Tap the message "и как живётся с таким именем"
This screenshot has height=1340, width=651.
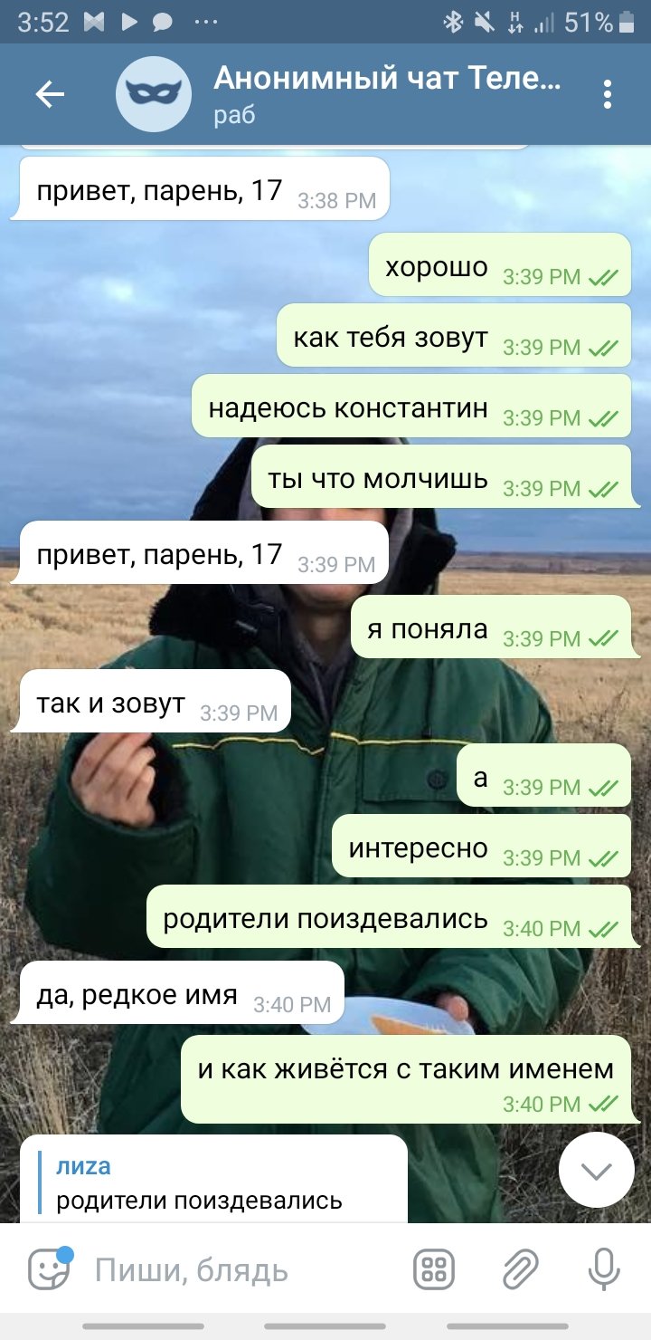point(406,1080)
